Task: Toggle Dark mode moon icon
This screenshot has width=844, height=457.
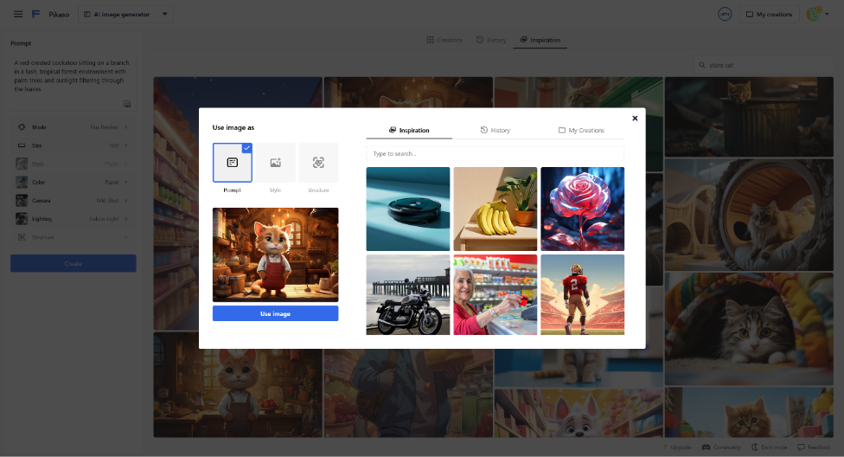Action: (754, 447)
